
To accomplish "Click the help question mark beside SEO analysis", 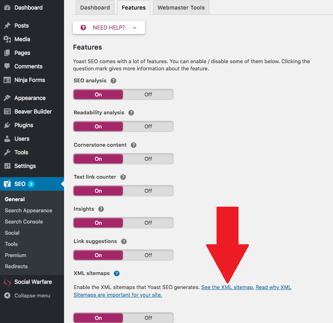I will click(113, 81).
